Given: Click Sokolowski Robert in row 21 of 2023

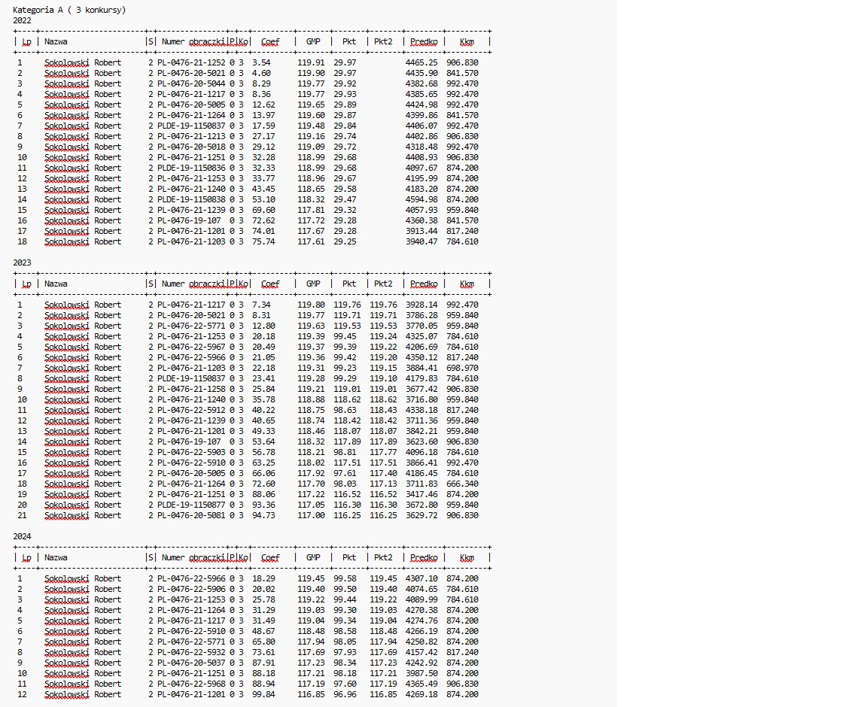Looking at the screenshot, I should pos(82,515).
